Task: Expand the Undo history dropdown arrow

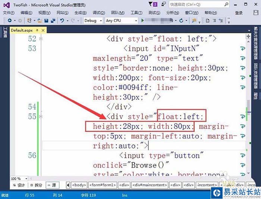Action: click(67, 21)
